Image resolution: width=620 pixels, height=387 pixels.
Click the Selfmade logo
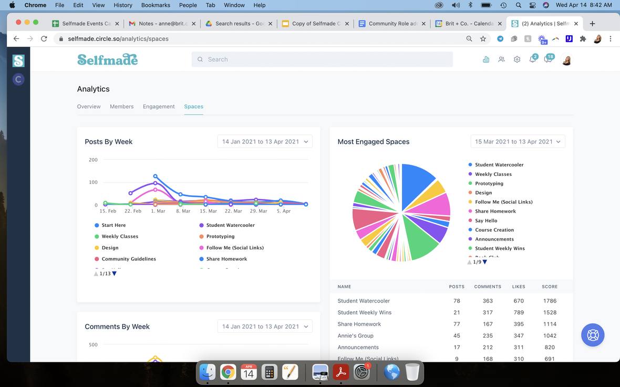click(x=108, y=59)
